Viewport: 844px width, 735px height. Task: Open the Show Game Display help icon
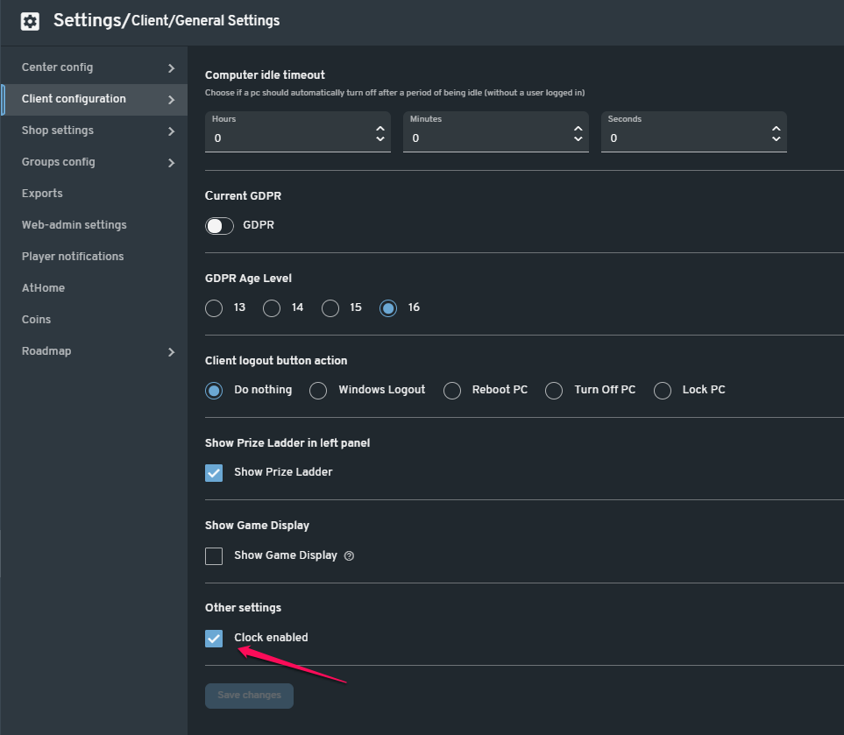click(349, 555)
